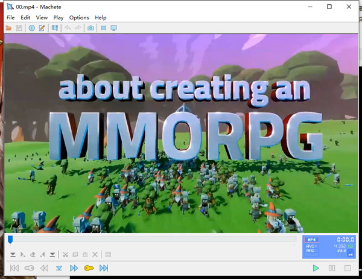This screenshot has width=362, height=279.
Task: Click the delete X icon in the edit row
Action: [x=95, y=255]
